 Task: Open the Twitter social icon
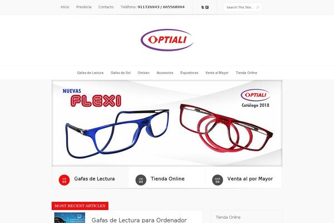click(203, 7)
